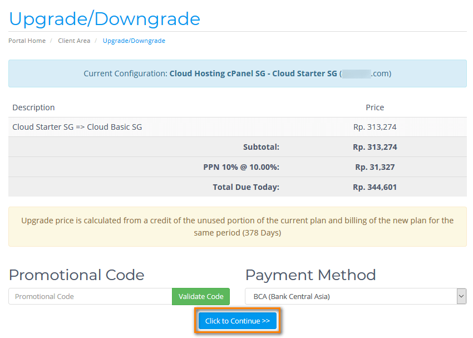Select the Cloud Starter SG => Cloud Basic SG row
Screen dimensions: 473x338
coord(77,127)
